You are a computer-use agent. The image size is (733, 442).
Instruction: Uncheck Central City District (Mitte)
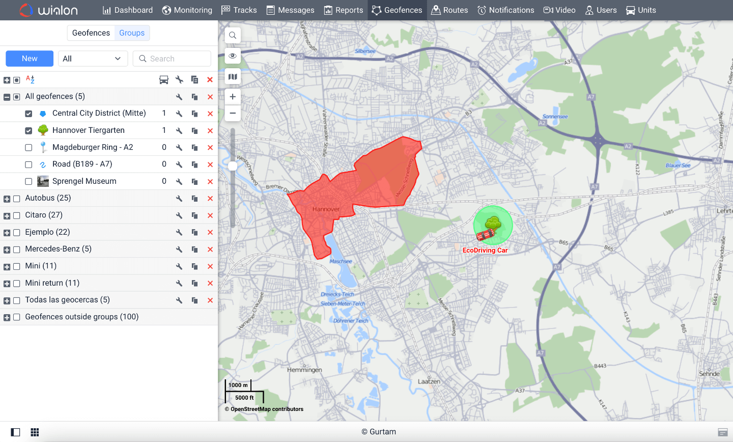pos(29,113)
